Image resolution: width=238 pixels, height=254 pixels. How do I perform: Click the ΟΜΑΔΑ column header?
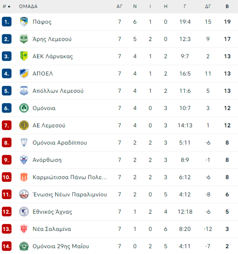click(28, 6)
